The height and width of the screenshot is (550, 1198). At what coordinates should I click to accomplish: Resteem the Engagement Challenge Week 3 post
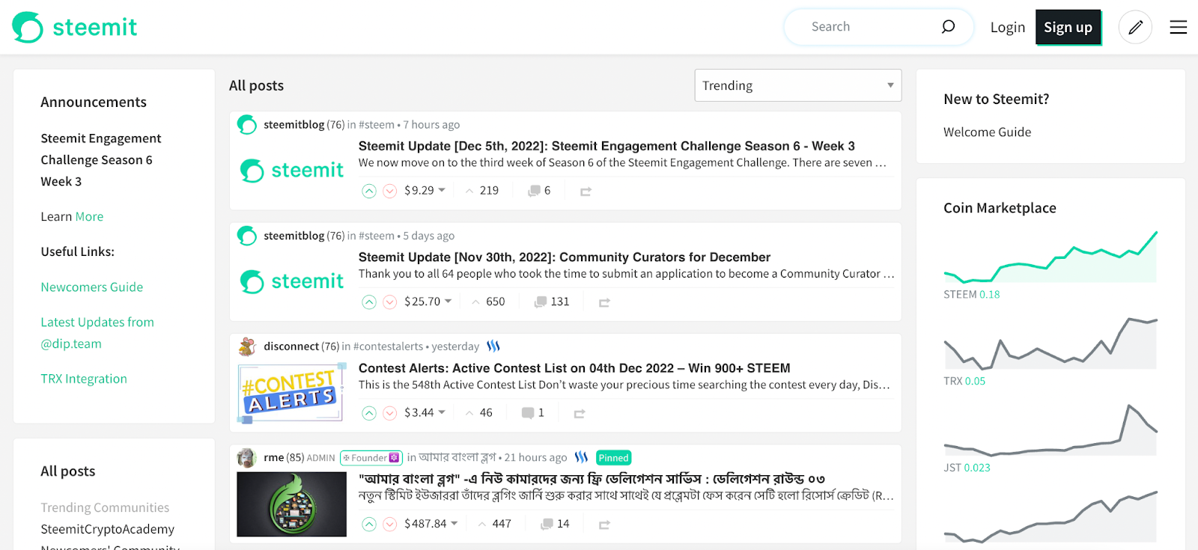586,192
